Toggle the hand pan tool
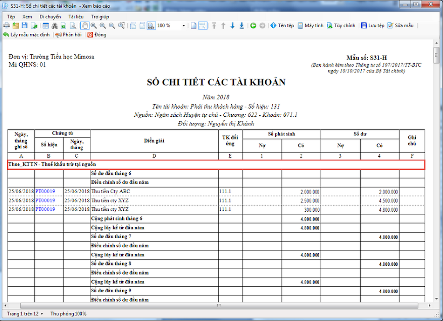This screenshot has width=443, height=321. click(85, 26)
